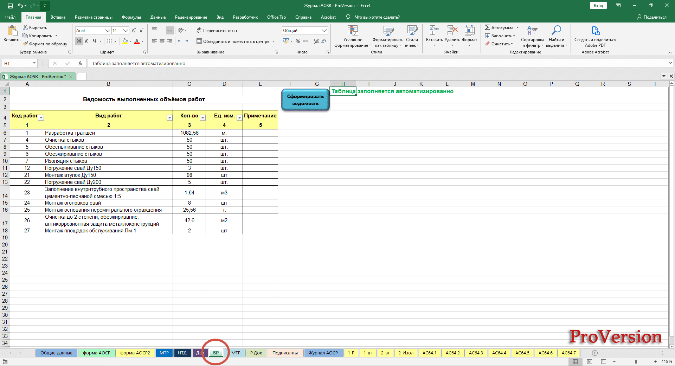This screenshot has width=675, height=366.
Task: Click the Format Painter brush icon
Action: tap(26, 44)
